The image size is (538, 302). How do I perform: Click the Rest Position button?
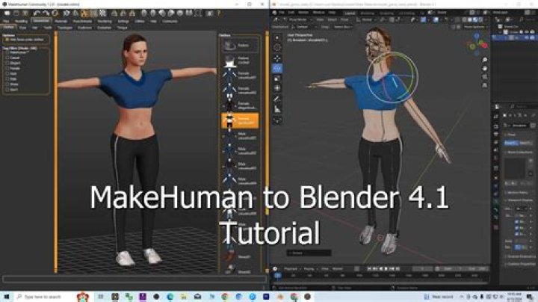pos(525,143)
